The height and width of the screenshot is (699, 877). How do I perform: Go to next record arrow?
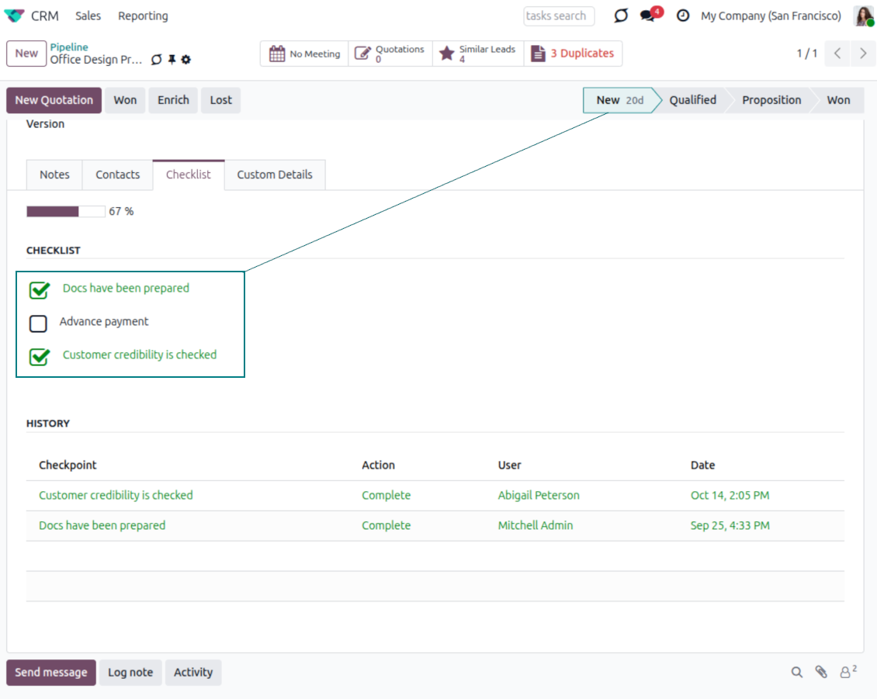[863, 54]
